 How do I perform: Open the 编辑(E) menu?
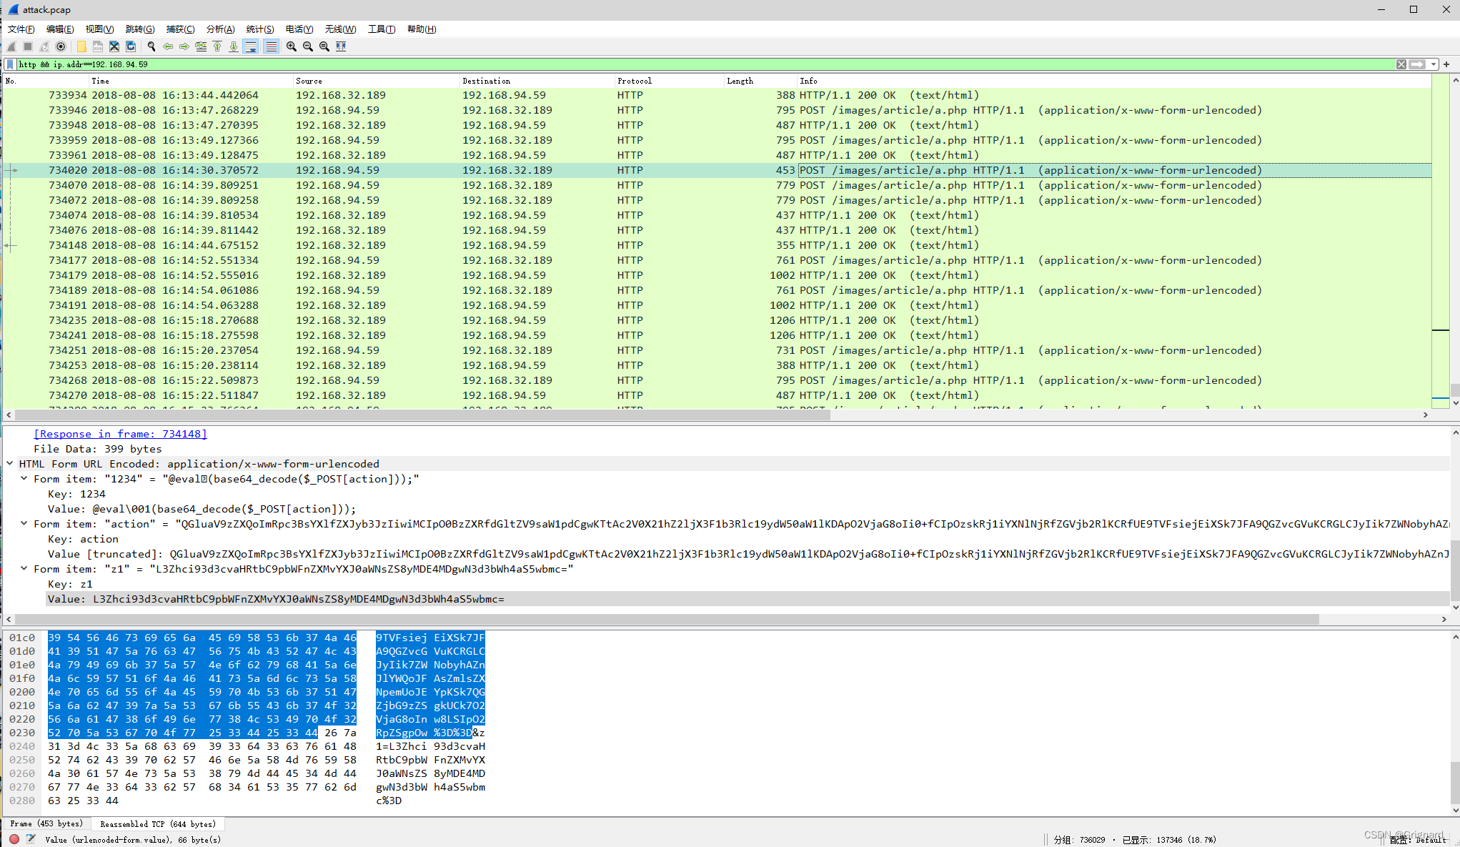(60, 29)
